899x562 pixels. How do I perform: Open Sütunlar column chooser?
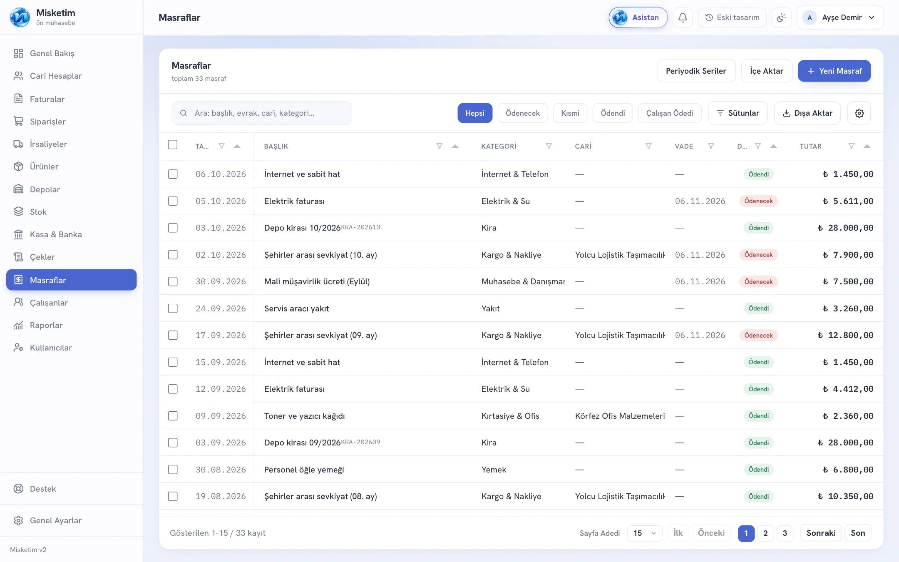[x=738, y=113]
